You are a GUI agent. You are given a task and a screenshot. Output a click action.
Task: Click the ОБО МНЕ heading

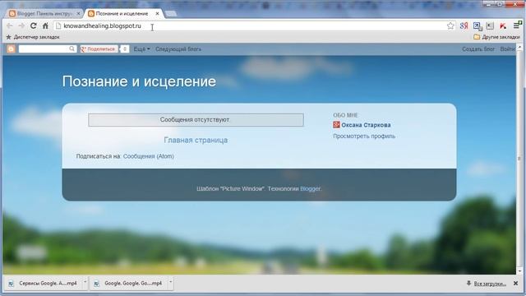pyautogui.click(x=345, y=115)
